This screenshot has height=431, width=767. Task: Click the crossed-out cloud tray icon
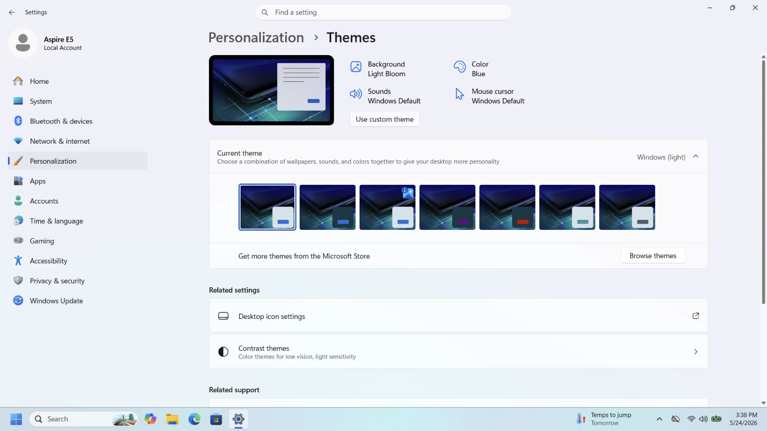[675, 419]
